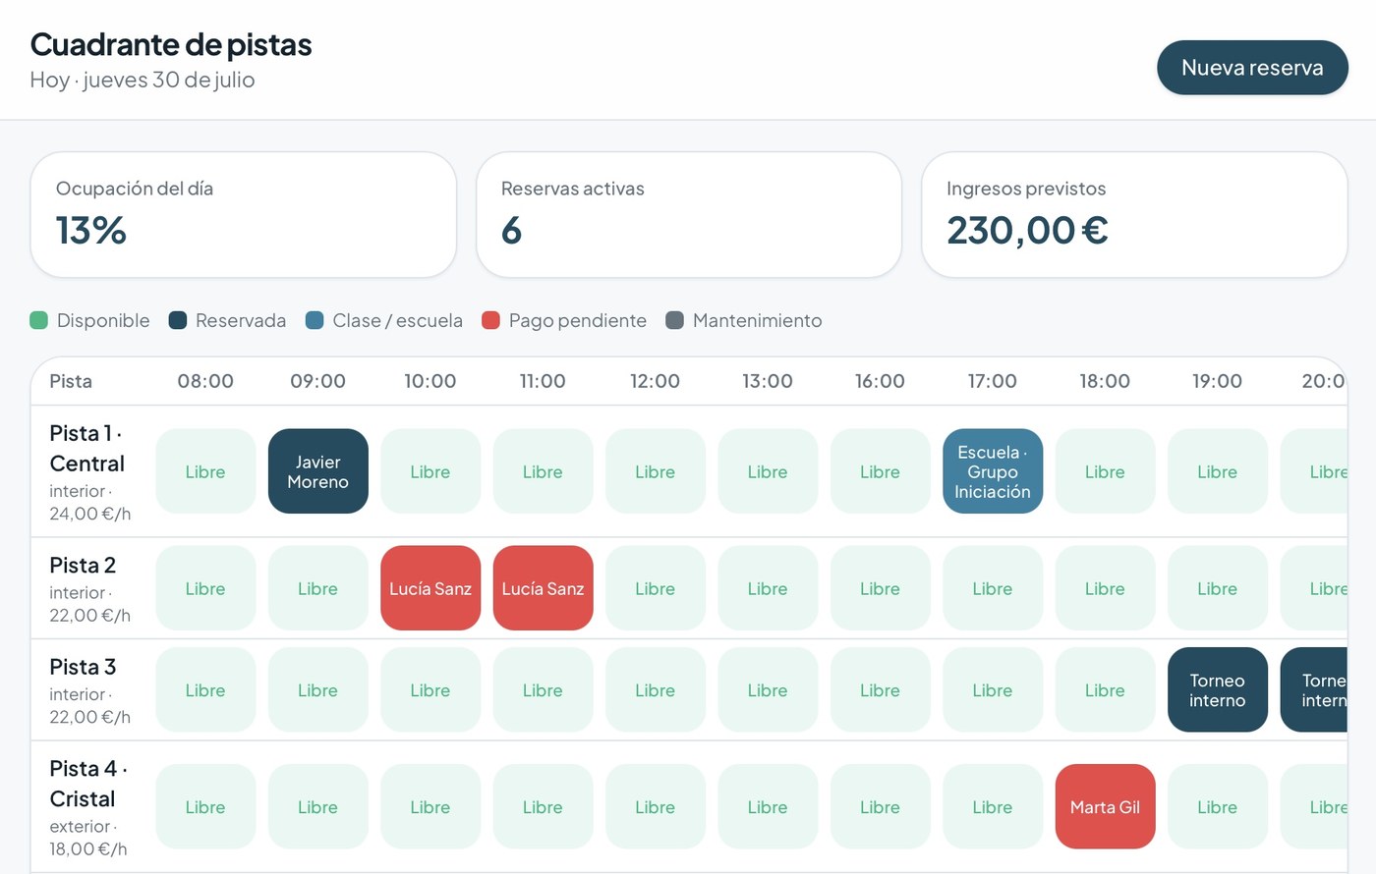The height and width of the screenshot is (874, 1376).
Task: Click the Ingresos previstos 230,00 € card
Action: coord(1134,214)
